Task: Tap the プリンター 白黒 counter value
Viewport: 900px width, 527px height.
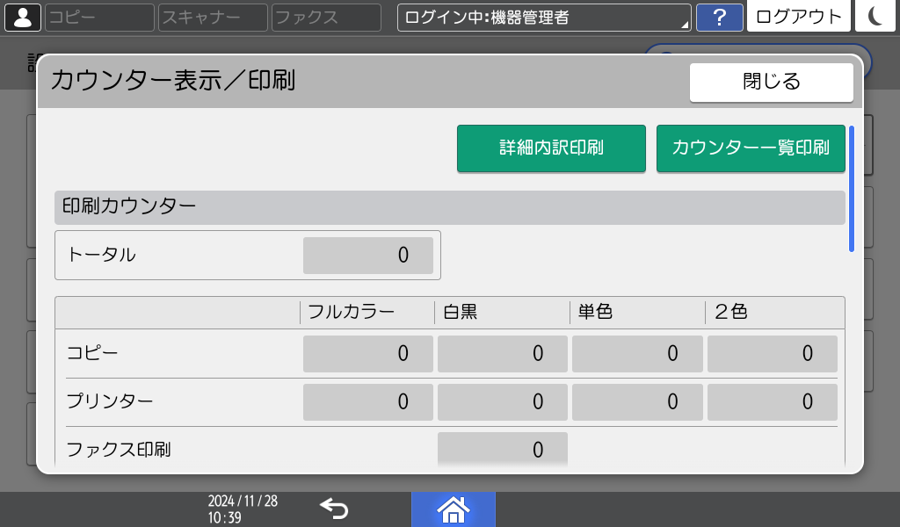Action: (x=503, y=401)
